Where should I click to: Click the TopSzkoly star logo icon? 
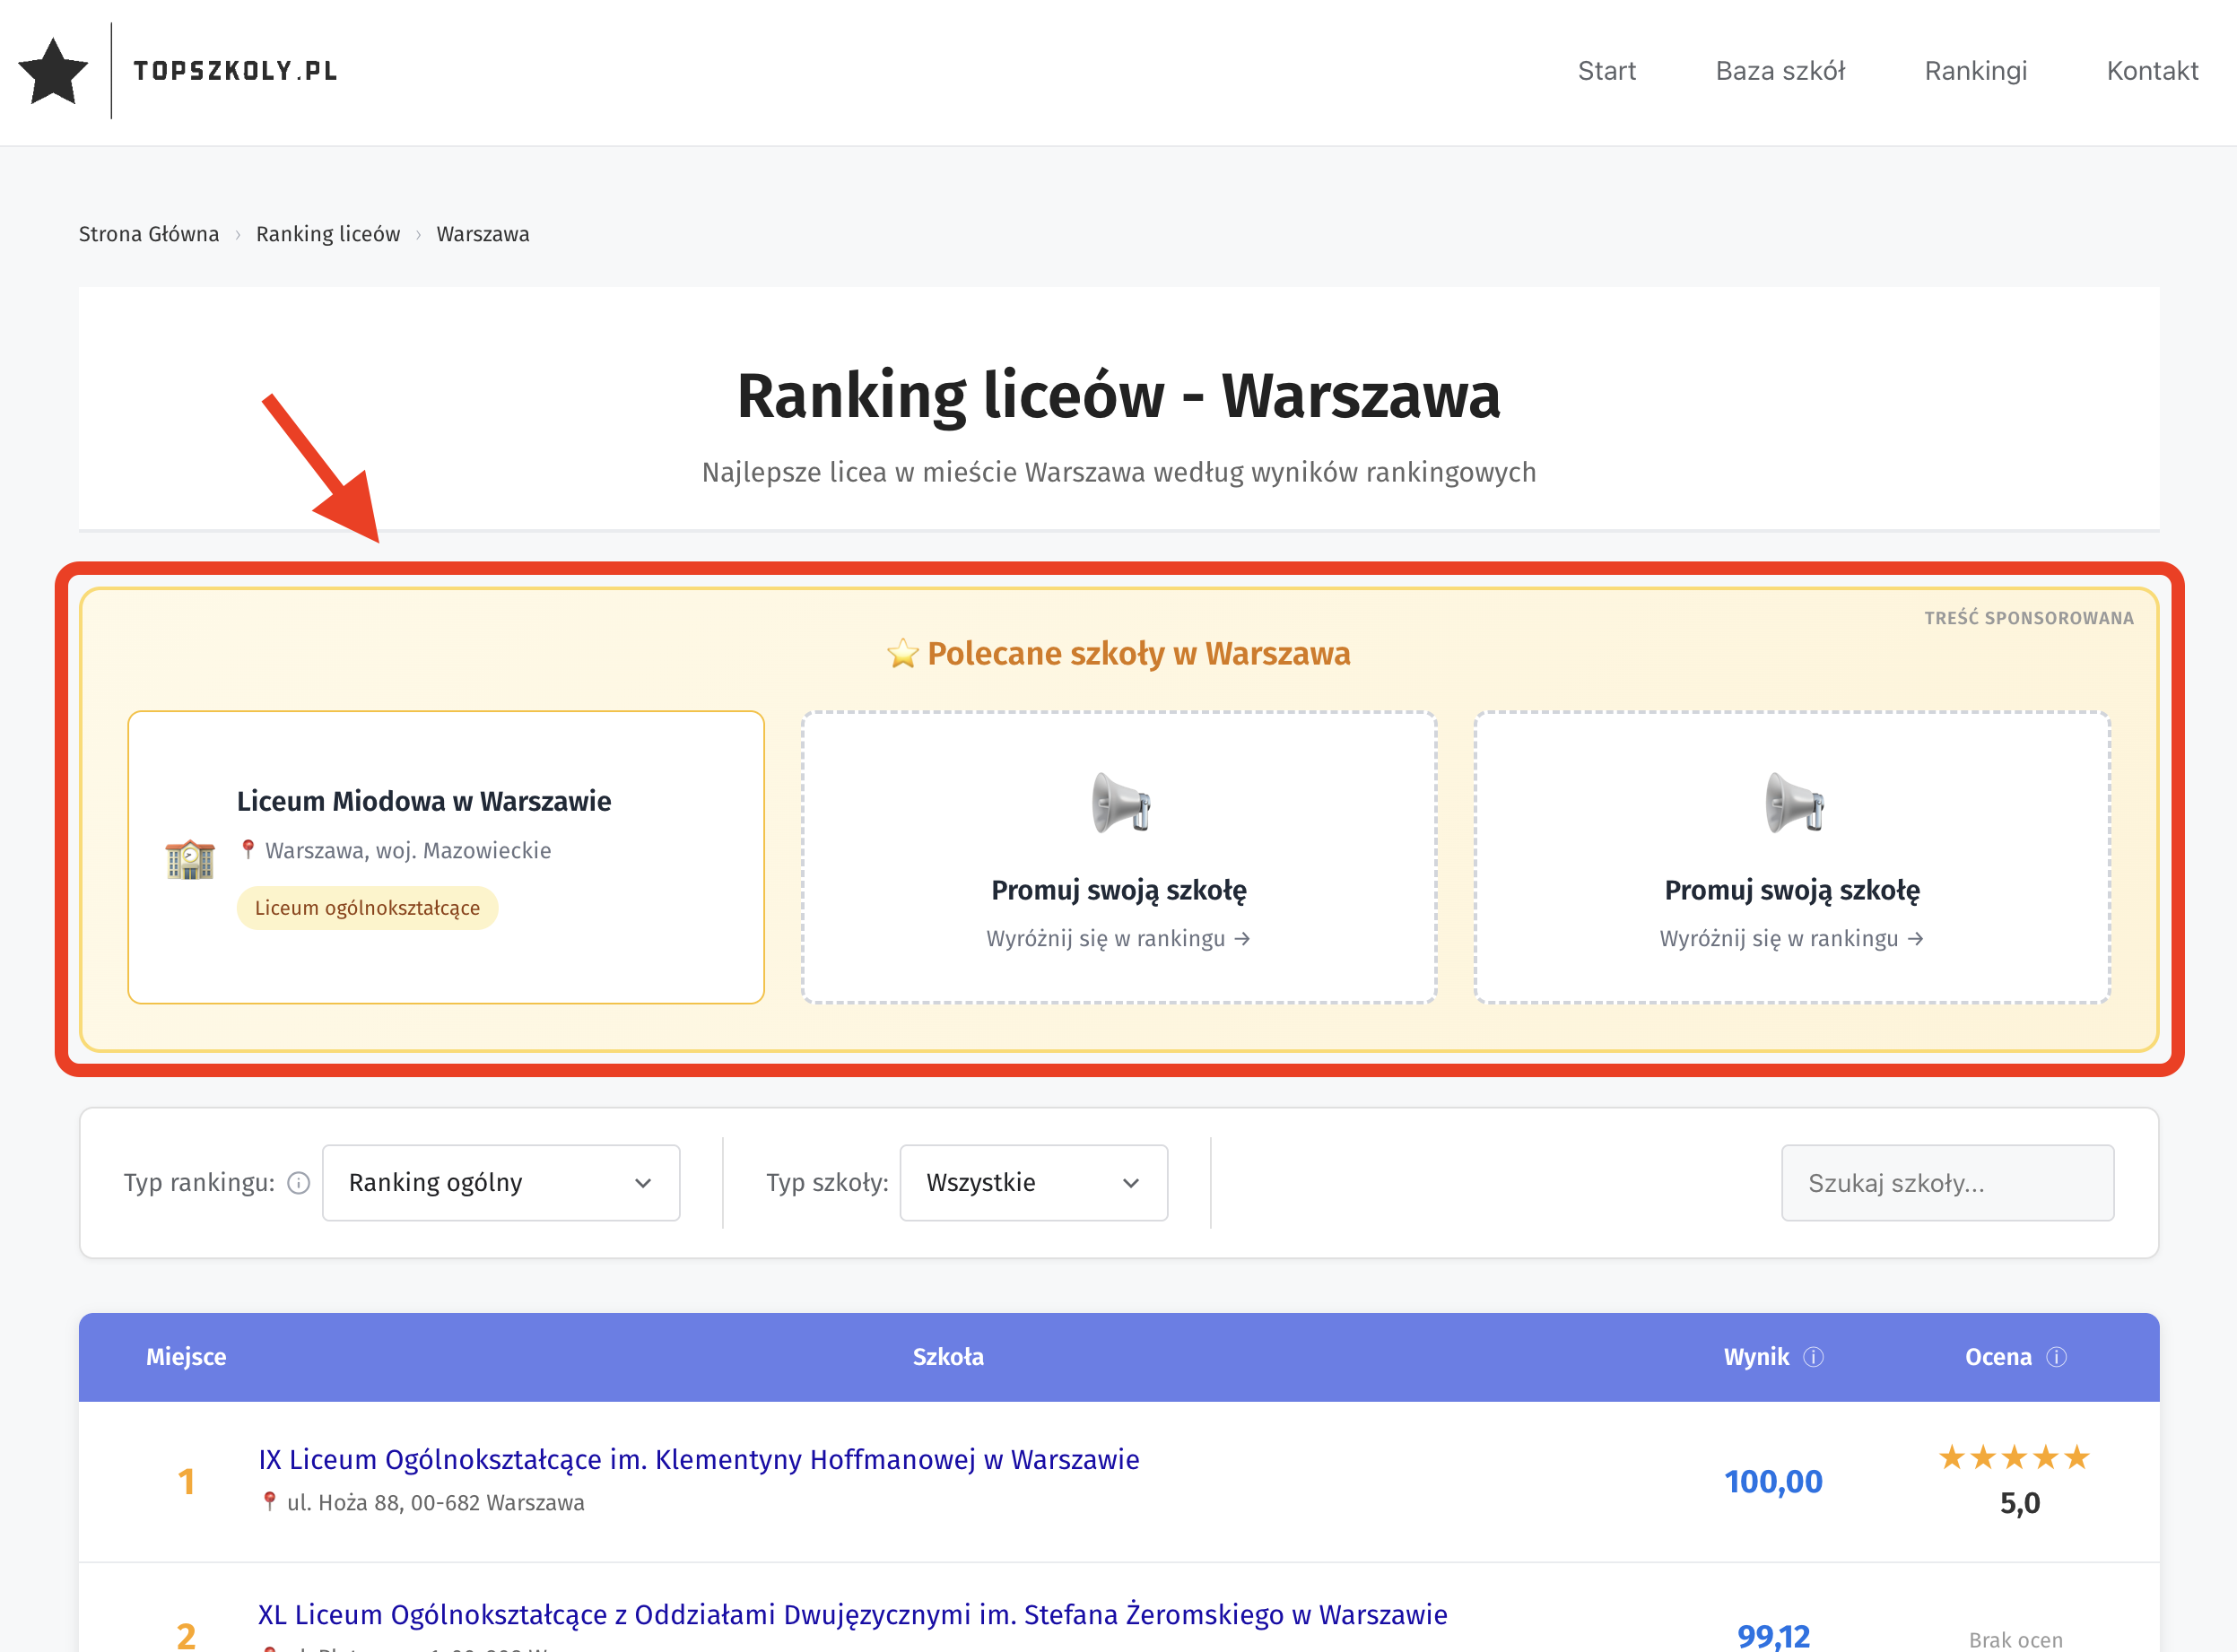(53, 71)
